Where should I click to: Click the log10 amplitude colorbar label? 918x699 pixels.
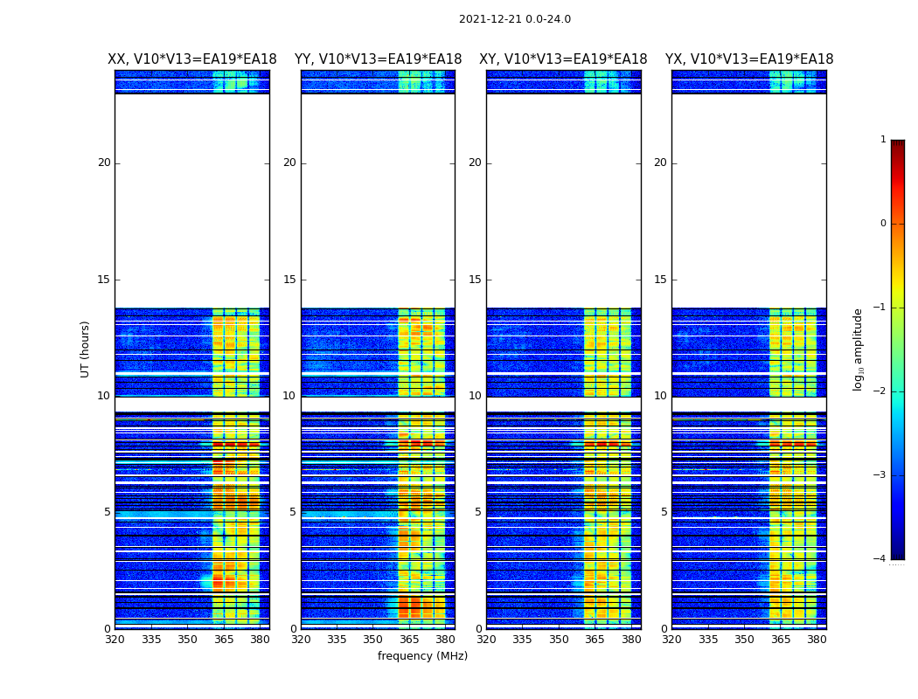(x=859, y=349)
